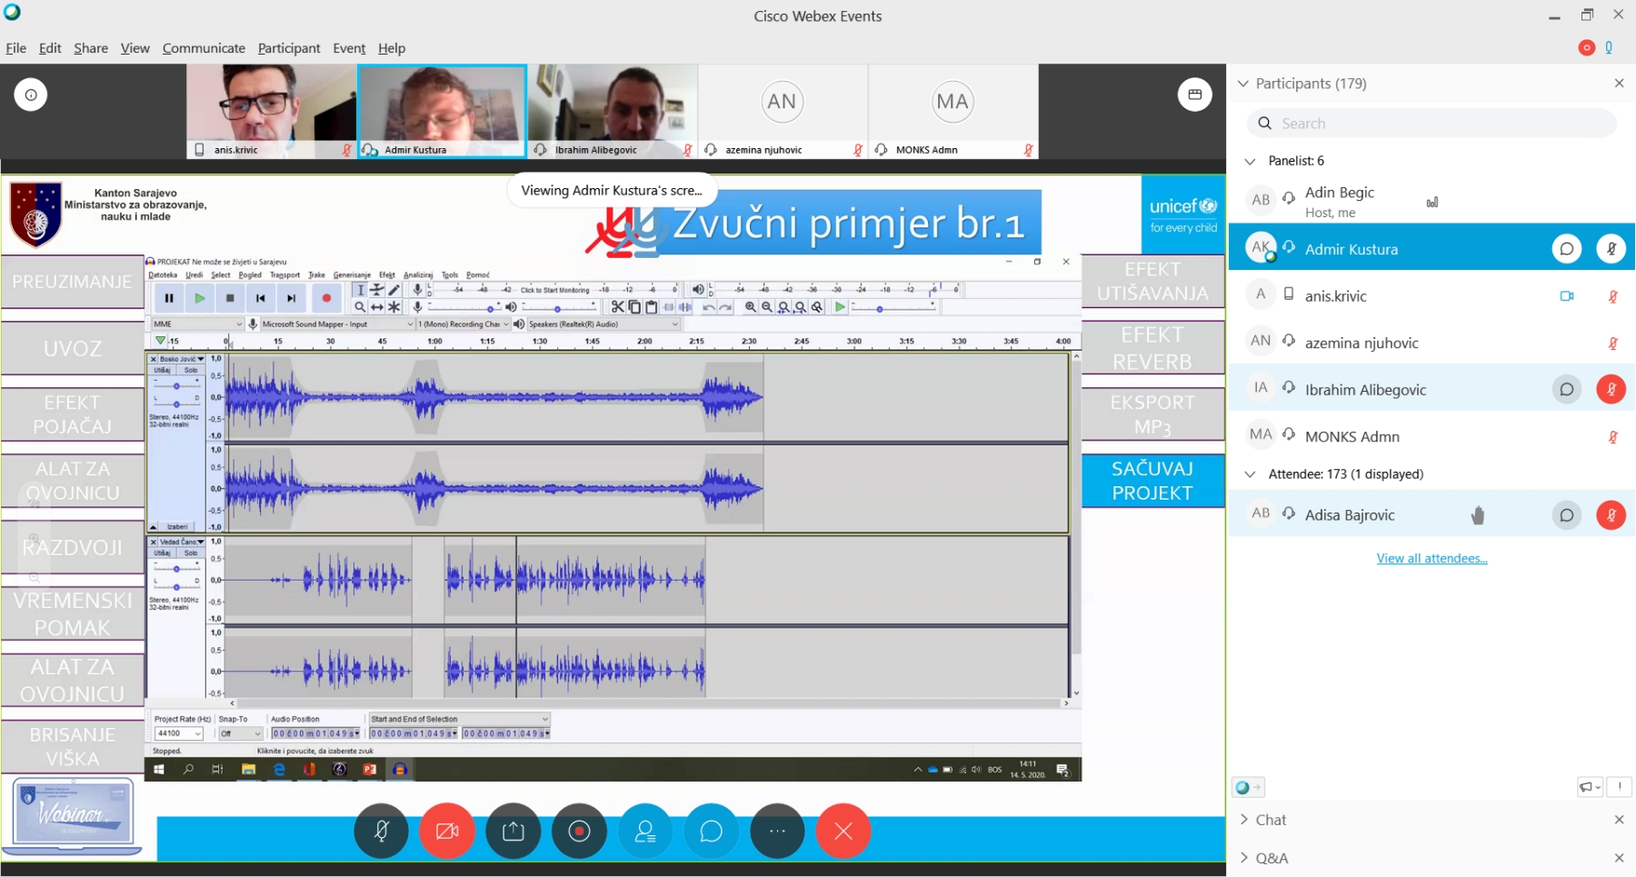Screen dimensions: 1636x877
Task: Leave the event with the red X button
Action: (843, 831)
